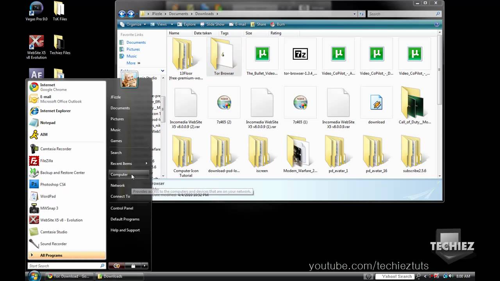500x281 pixels.
Task: Click the volume icon in system tray
Action: tap(450, 276)
